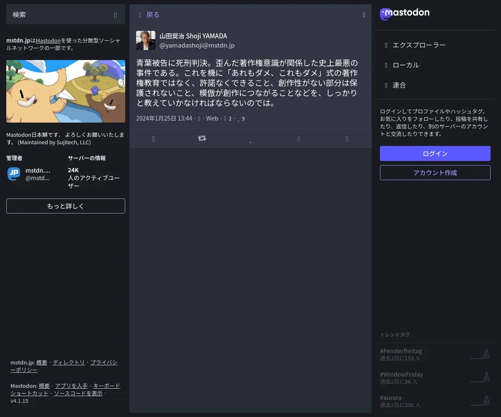Click the search magnifier icon in search box
Image resolution: width=501 pixels, height=417 pixels.
pyautogui.click(x=116, y=15)
